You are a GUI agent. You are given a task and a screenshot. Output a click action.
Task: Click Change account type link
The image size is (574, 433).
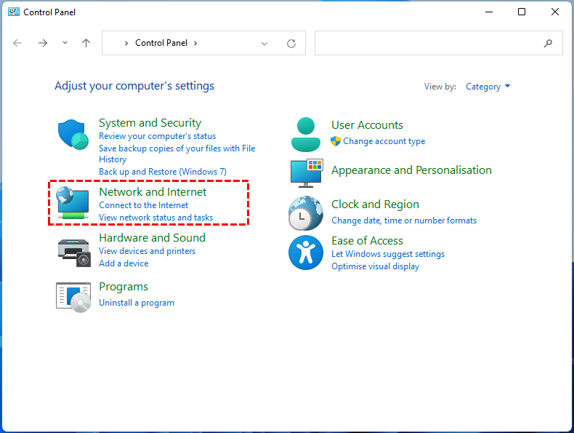(x=384, y=141)
